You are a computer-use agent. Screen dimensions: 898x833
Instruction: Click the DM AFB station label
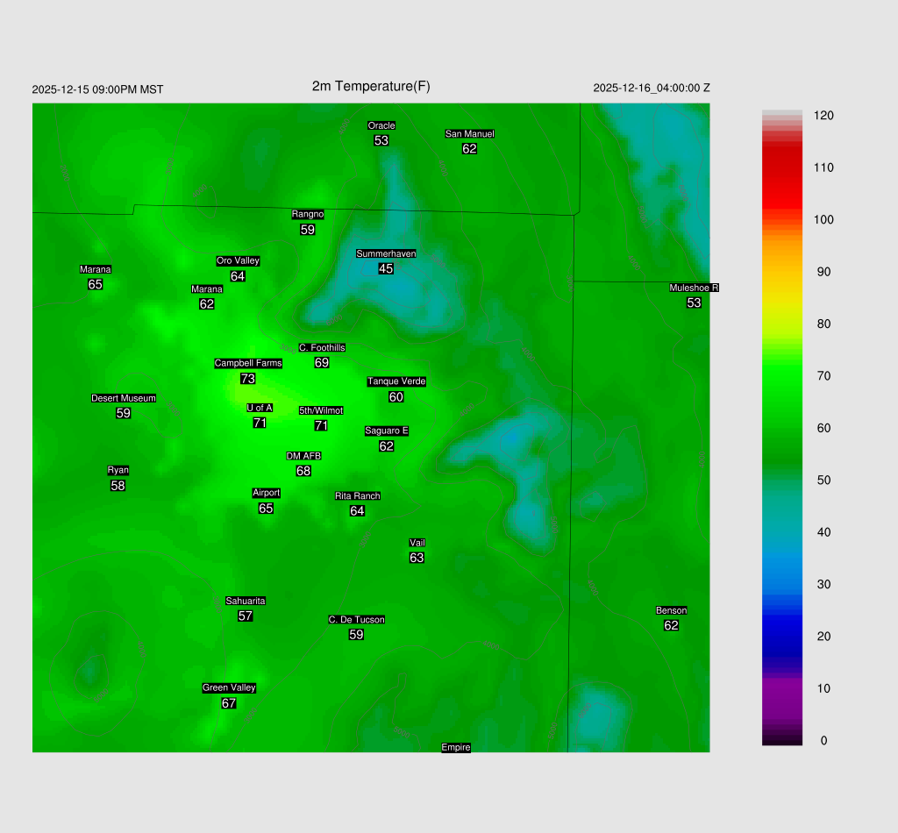tap(303, 456)
